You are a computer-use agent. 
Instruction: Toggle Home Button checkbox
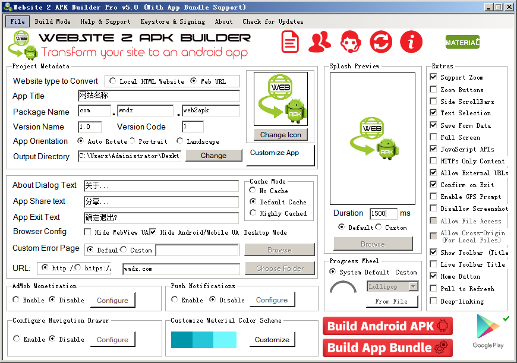point(434,276)
